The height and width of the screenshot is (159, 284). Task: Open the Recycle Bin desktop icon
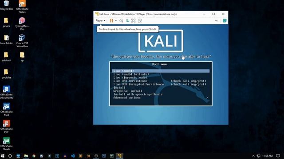(x=6, y=5)
